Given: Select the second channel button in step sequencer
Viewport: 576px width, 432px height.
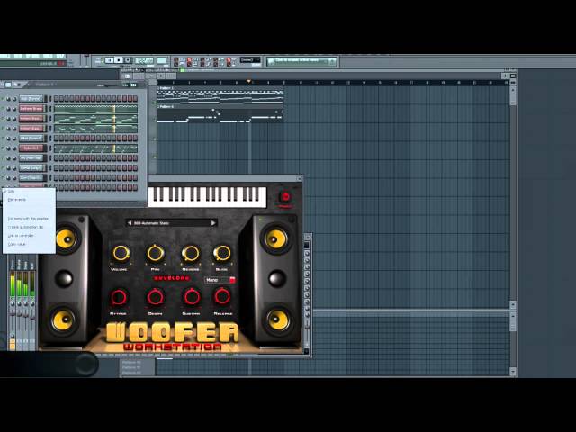Looking at the screenshot, I should pyautogui.click(x=31, y=109).
